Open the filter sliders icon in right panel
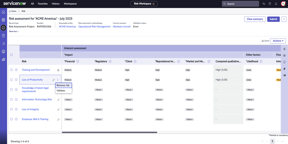The height and width of the screenshot is (144, 288). (x=284, y=49)
